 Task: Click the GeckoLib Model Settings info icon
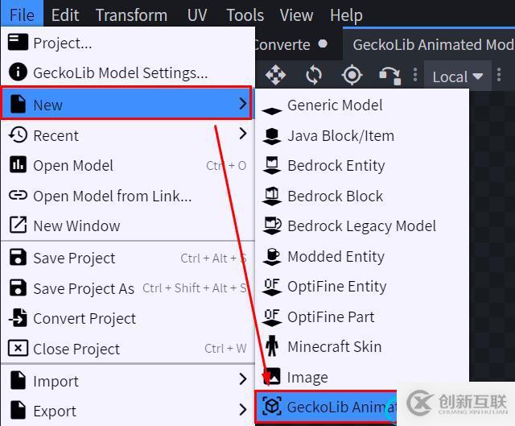point(18,73)
